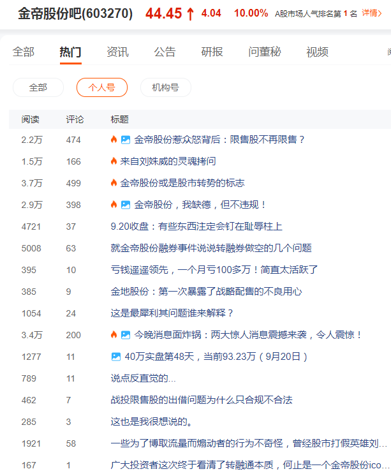The height and width of the screenshot is (476, 391).
Task: Click the red up-arrow next to price 44.45
Action: tap(190, 14)
